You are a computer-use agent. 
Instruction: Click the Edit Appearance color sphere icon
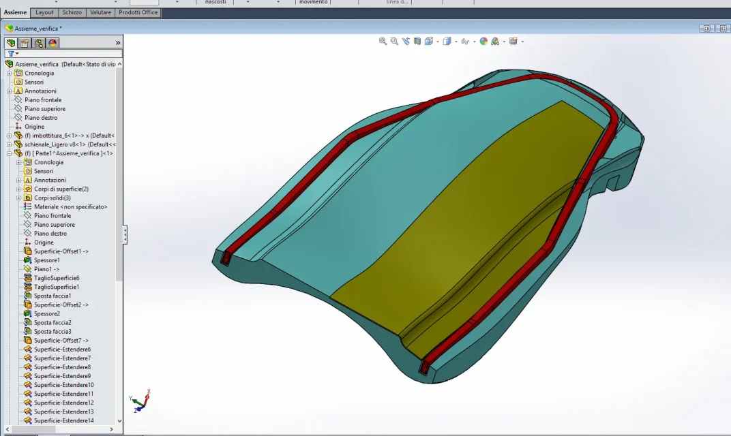[x=483, y=41]
